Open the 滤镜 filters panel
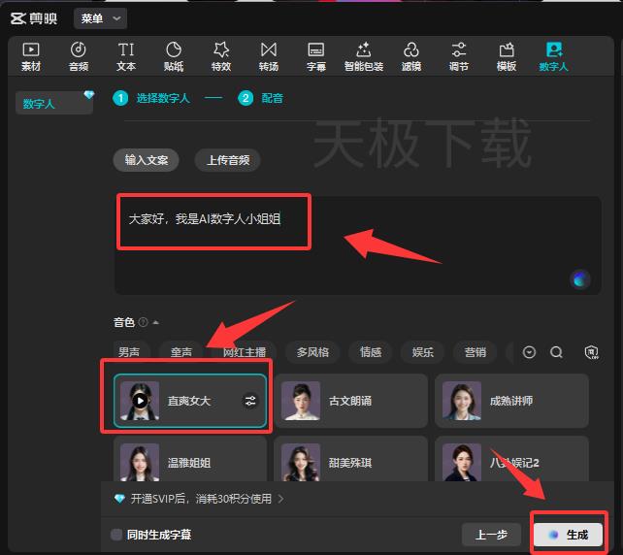This screenshot has width=623, height=555. [x=411, y=56]
